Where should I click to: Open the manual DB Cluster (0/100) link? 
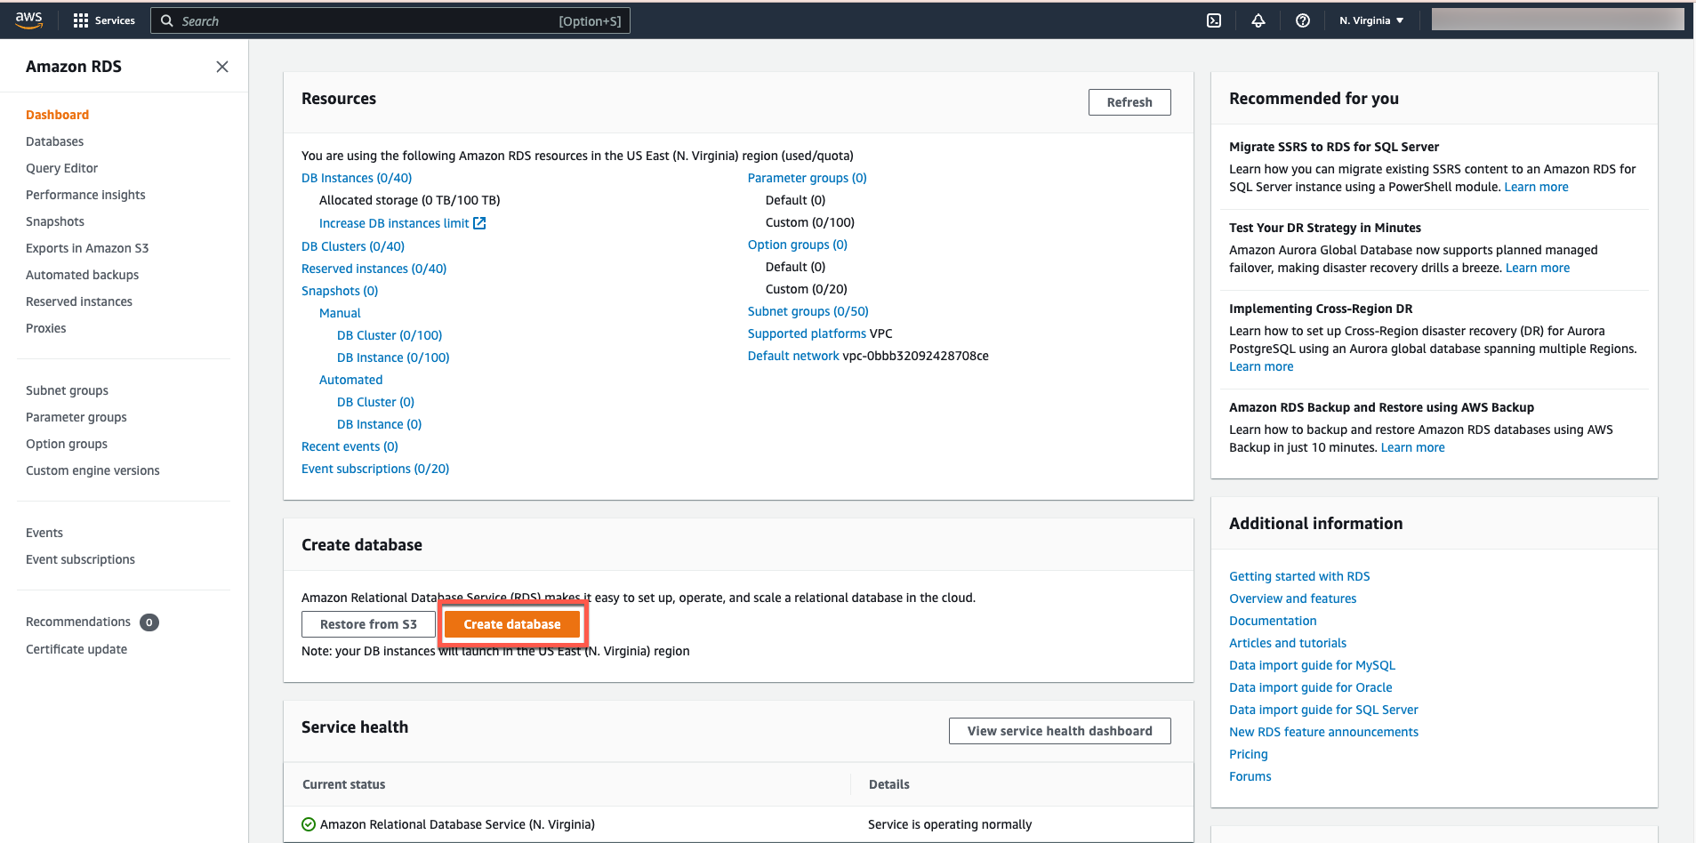tap(390, 335)
